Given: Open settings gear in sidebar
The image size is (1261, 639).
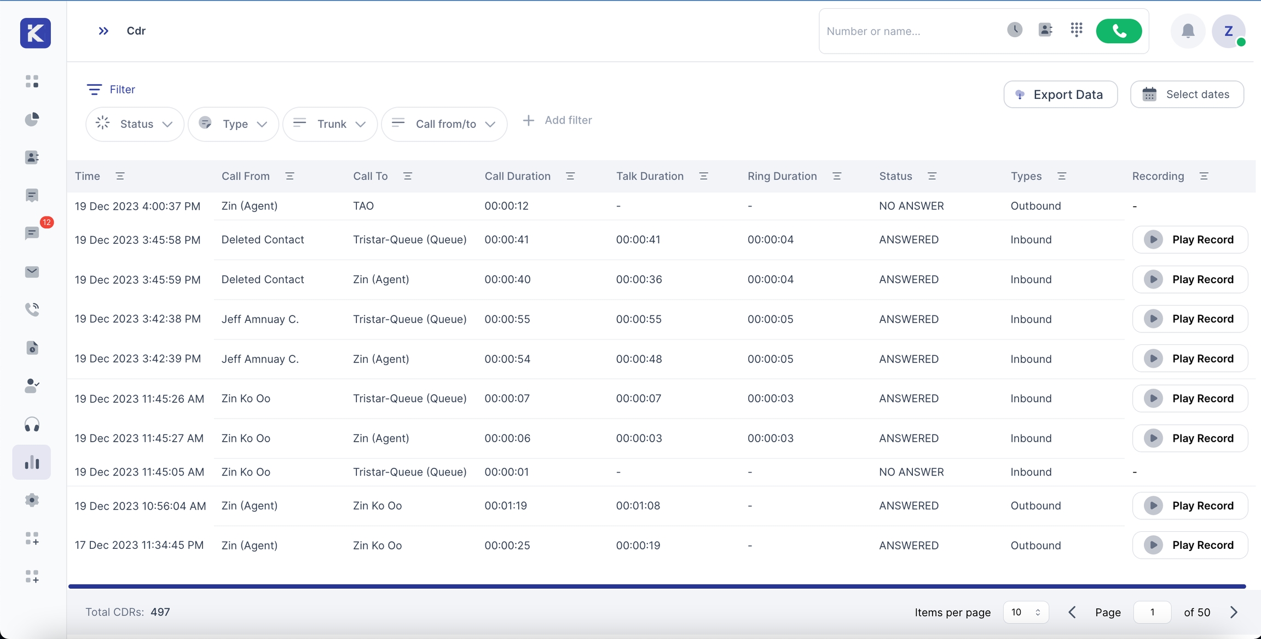Looking at the screenshot, I should click(x=32, y=500).
